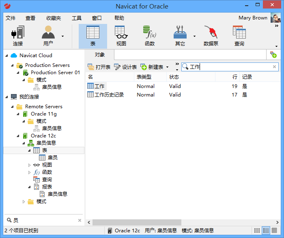Open the View (视图) toolbar icon
Viewport: 284px width, 238px height.
(121, 36)
